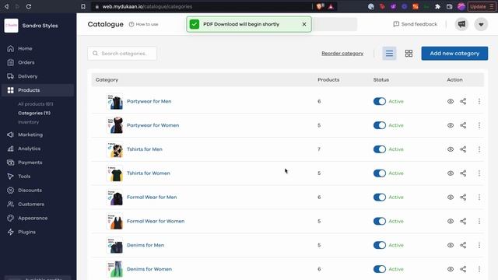The image size is (498, 280).
Task: Open the Denims for Women category name
Action: [149, 269]
